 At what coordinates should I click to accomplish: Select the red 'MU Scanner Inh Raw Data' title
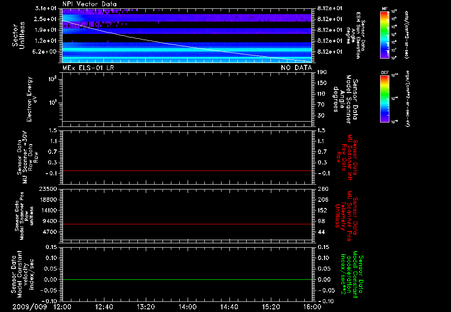pyautogui.click(x=347, y=157)
